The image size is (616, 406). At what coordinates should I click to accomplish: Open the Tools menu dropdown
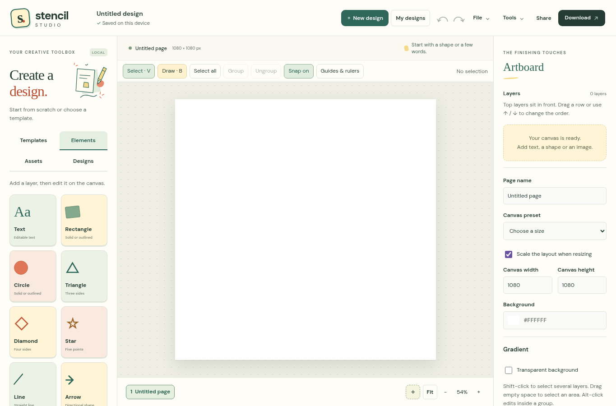[513, 18]
